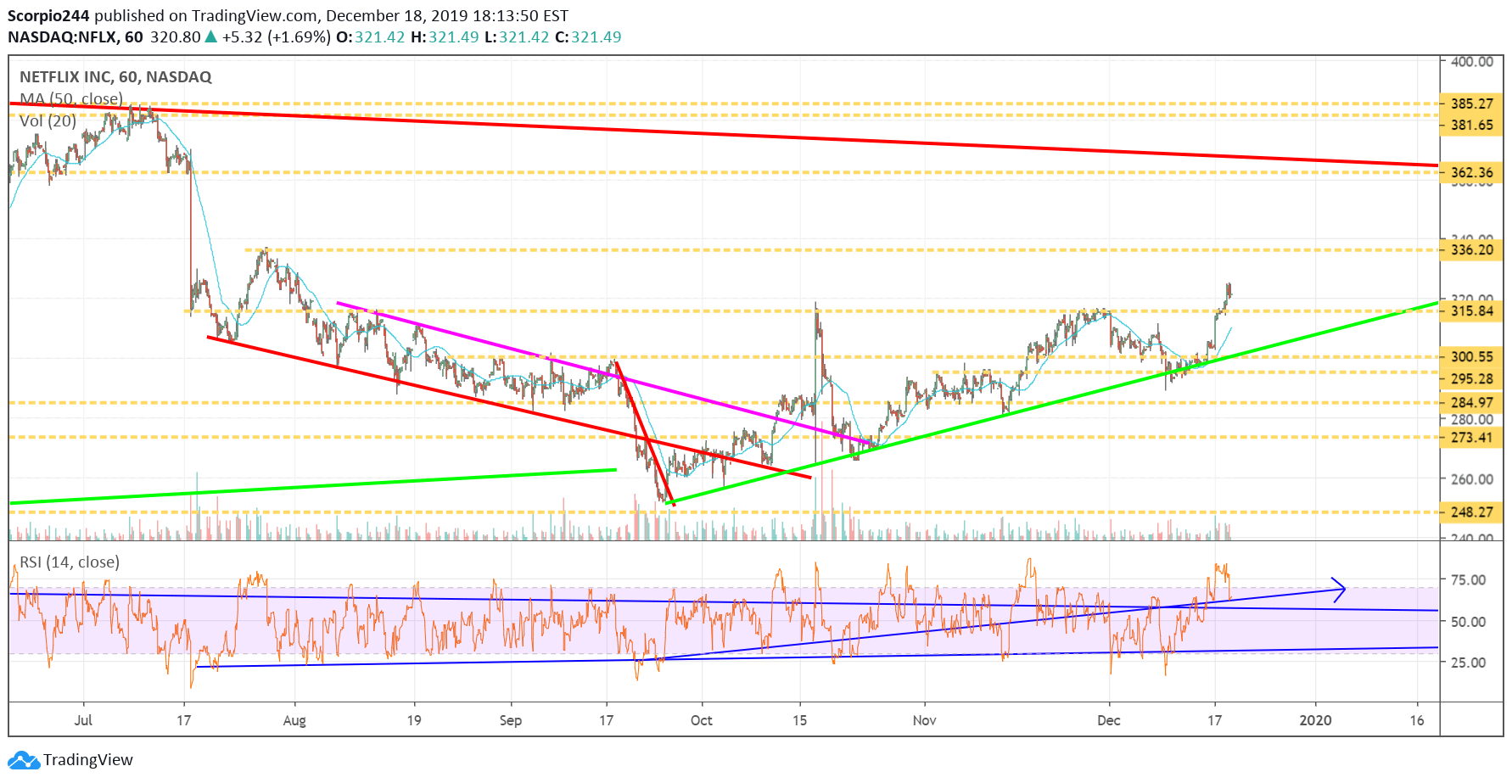Select the NASDAQ:NFLX, 60 symbol header
1512x783 pixels.
[76, 37]
